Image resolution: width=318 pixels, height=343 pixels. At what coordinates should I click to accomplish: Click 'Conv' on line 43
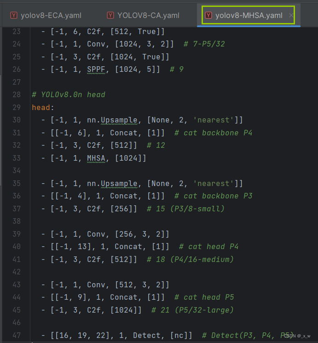96,285
